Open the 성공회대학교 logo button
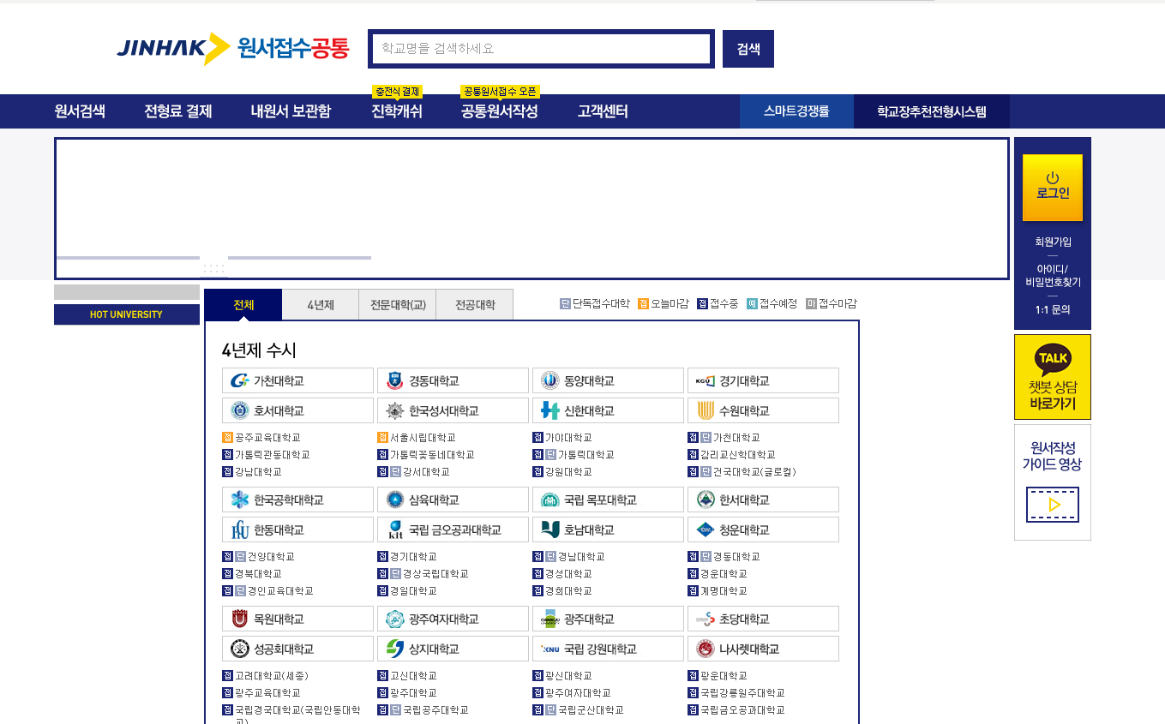 [x=297, y=649]
